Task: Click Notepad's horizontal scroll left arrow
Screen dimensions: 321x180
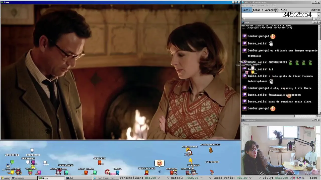Action: 243,18
